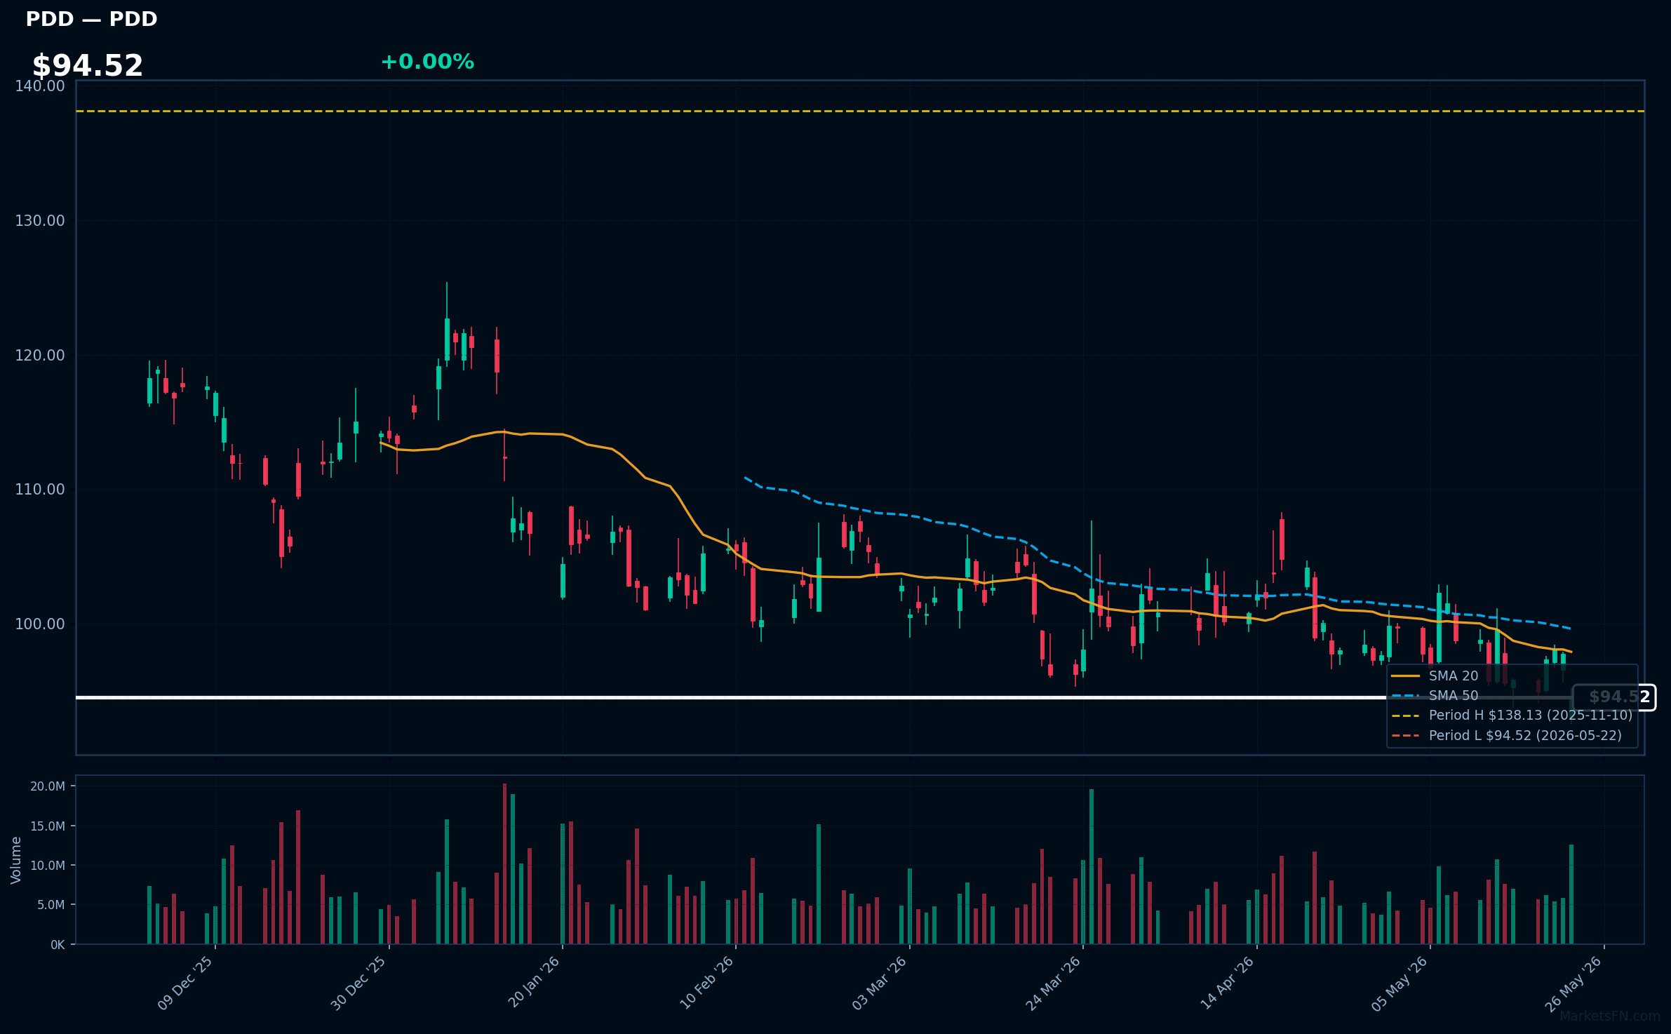
Task: Click the 20 Jan '26 date label
Action: click(x=534, y=983)
